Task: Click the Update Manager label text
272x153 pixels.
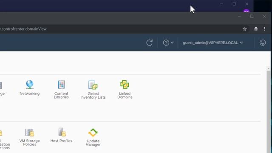Action: click(x=93, y=143)
